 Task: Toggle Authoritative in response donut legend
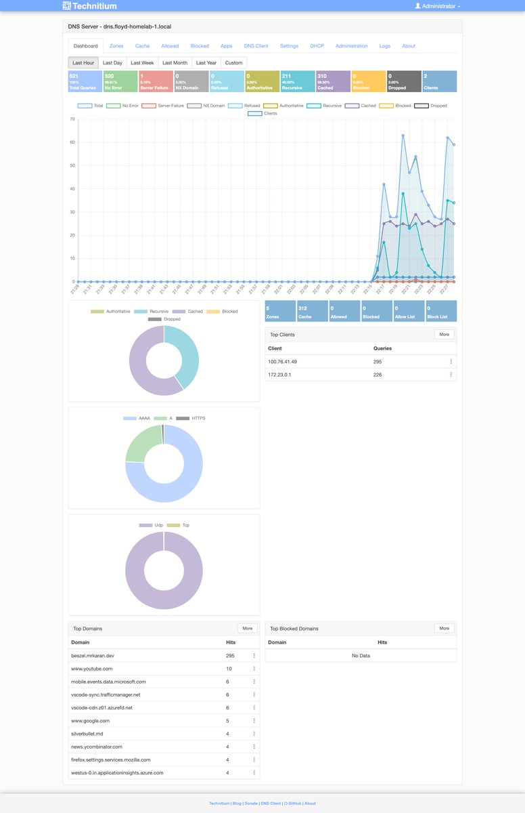110,311
